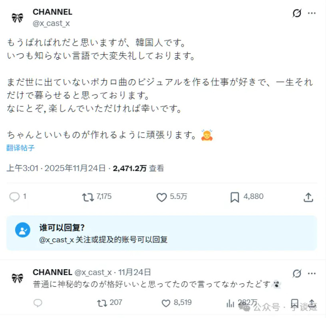Viewport: 326px width, 318px height.
Task: Open the reply post's 282万 view analytics
Action: click(231, 303)
